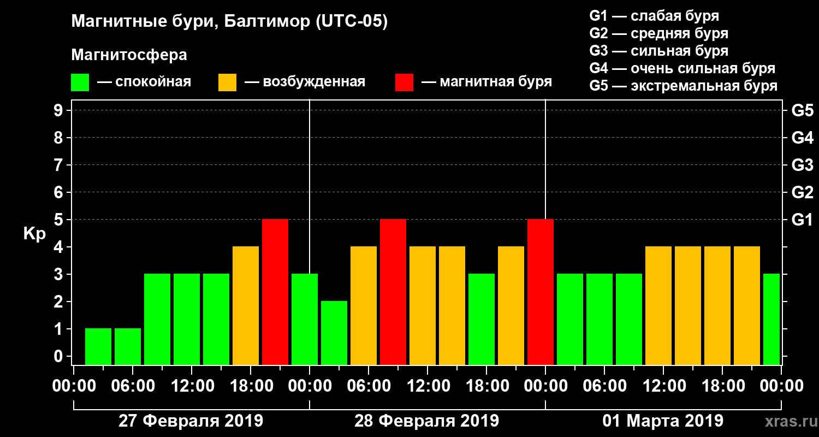
Task: Click the red "магнитная буря" legend swatch
Action: [404, 82]
